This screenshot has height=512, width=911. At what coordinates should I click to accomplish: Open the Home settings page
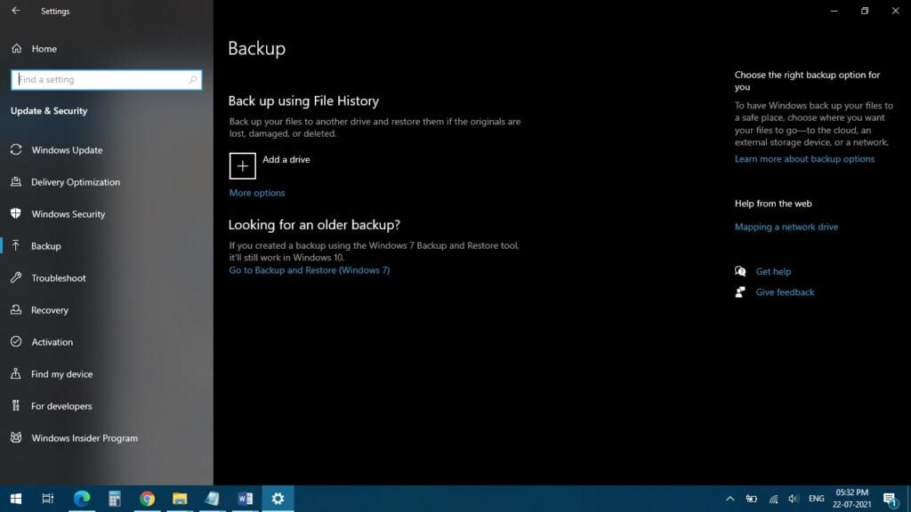click(44, 49)
